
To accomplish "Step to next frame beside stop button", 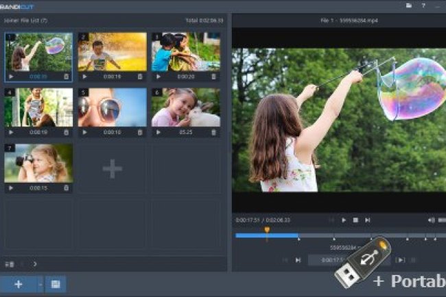I will point(368,220).
